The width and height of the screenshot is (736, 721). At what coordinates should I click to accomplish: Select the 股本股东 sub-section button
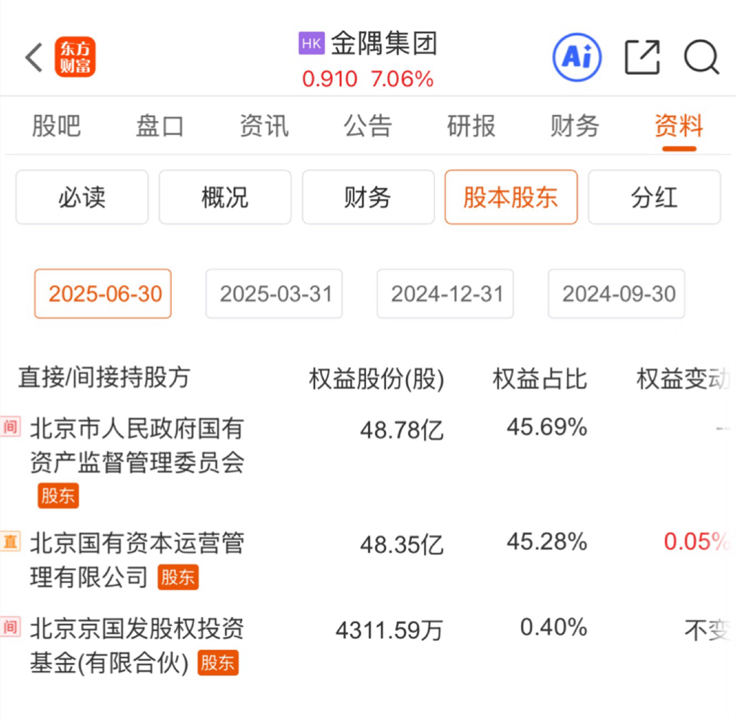[x=511, y=197]
